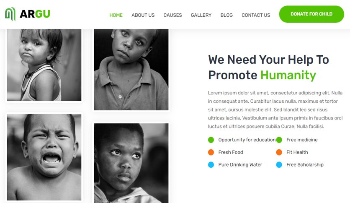Viewport: 350px width, 203px height.
Task: Click the ARGU green arch logo icon
Action: (10, 14)
